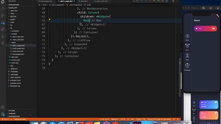Open Dart DevTools widget inspector icon

pyautogui.click(x=167, y=1)
